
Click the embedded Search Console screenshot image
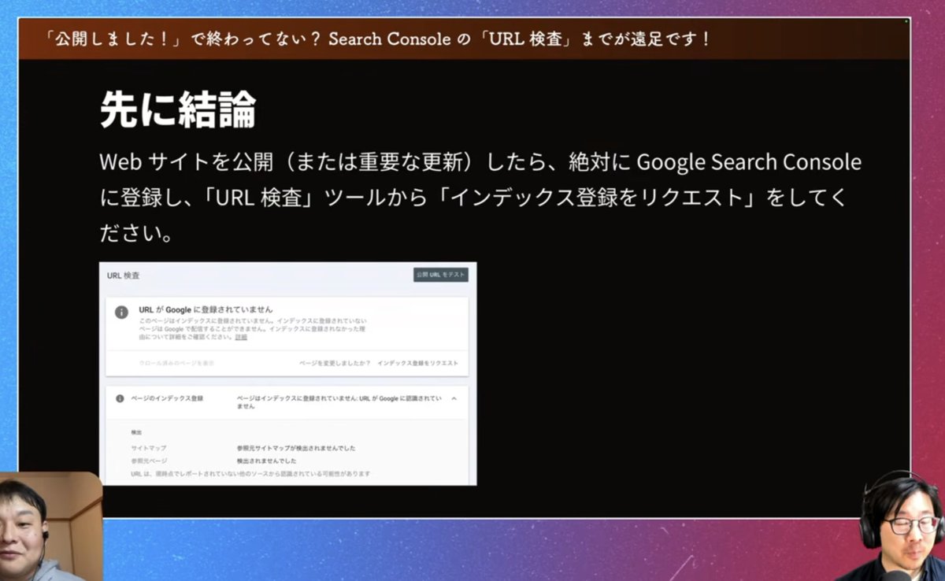coord(288,374)
